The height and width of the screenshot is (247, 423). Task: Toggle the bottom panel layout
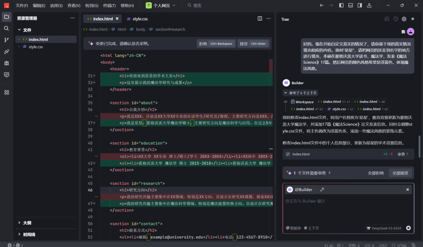click(351, 5)
